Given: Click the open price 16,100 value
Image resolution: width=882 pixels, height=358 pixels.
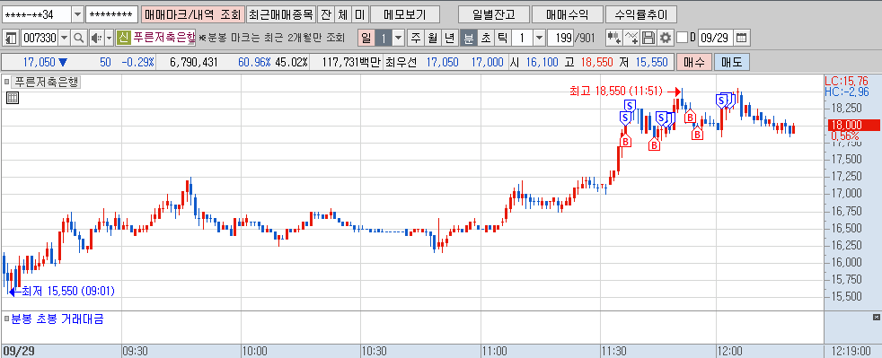Looking at the screenshot, I should 542,63.
